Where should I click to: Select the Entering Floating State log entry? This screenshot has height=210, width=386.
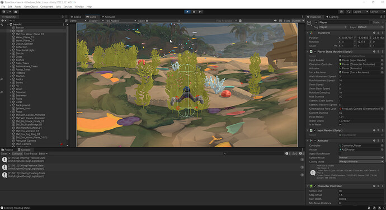(152, 175)
